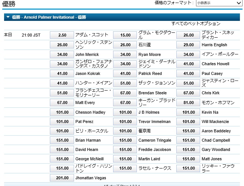Pick 101.00 odds for ビリ・ホースケル

click(62, 131)
